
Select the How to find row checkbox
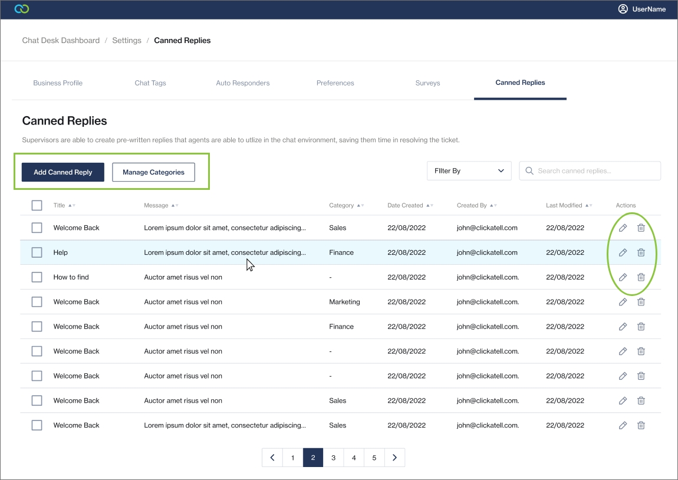tap(37, 277)
